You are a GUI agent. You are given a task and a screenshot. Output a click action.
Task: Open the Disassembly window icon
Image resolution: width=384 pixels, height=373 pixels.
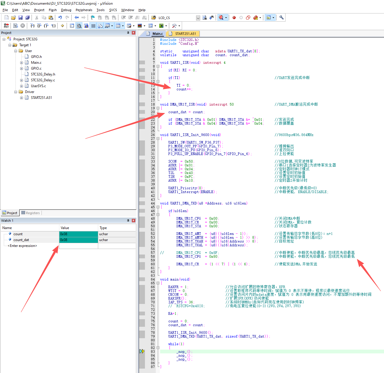point(79,26)
